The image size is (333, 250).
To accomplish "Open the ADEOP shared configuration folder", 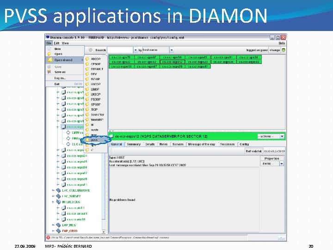I will (95, 59).
